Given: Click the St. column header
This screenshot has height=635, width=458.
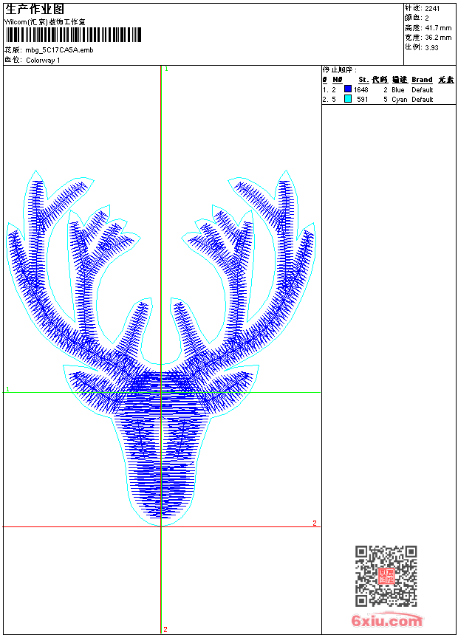Looking at the screenshot, I should point(363,80).
